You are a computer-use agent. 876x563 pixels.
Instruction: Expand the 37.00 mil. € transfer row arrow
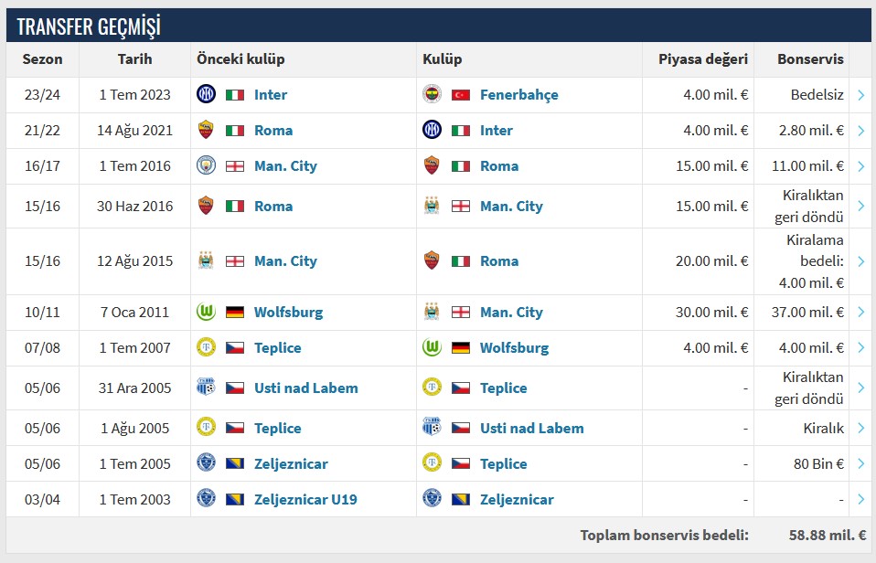861,312
